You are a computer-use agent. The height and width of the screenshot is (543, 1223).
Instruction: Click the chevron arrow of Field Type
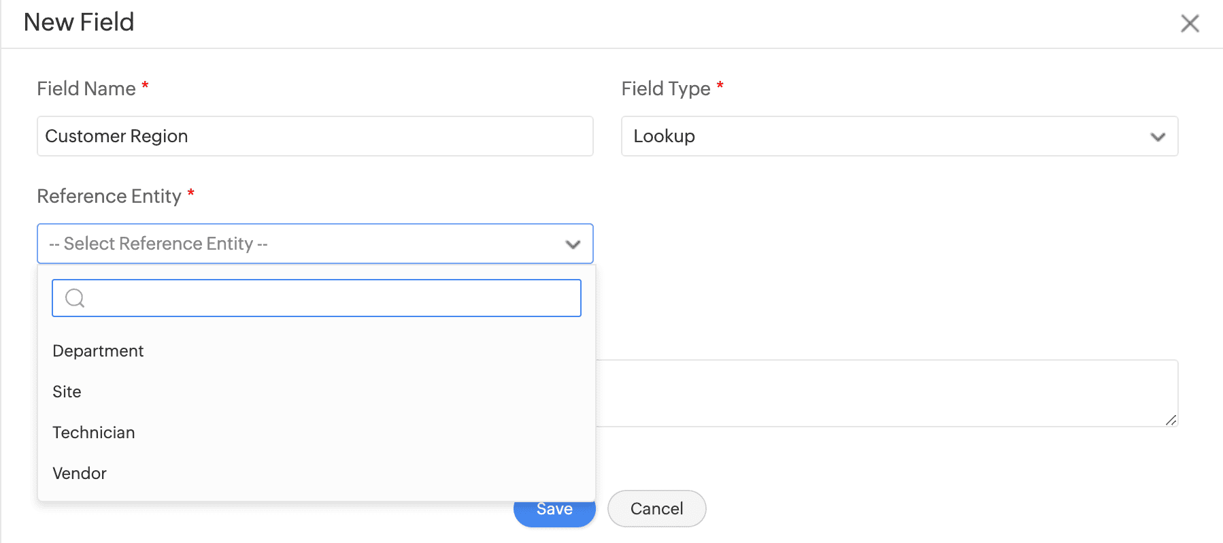pos(1158,137)
